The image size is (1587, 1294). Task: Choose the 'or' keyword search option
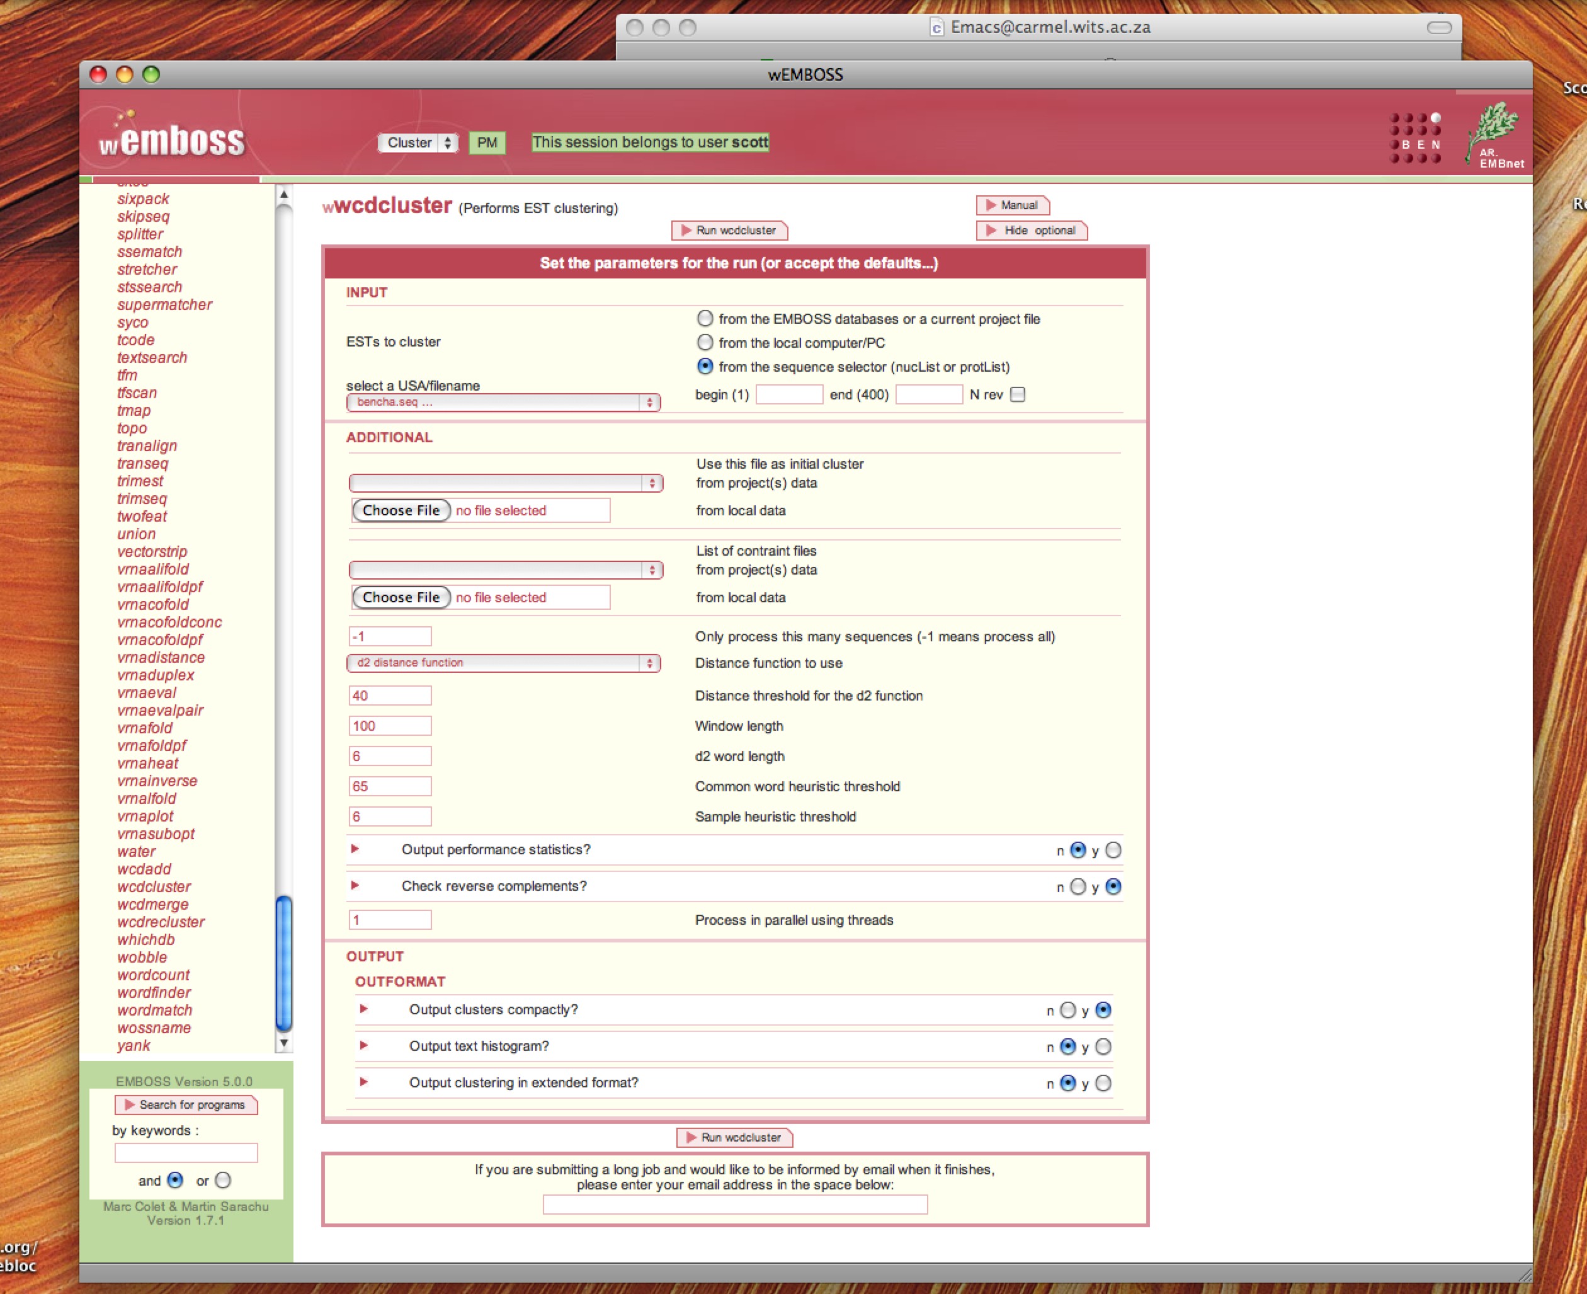pos(223,1180)
